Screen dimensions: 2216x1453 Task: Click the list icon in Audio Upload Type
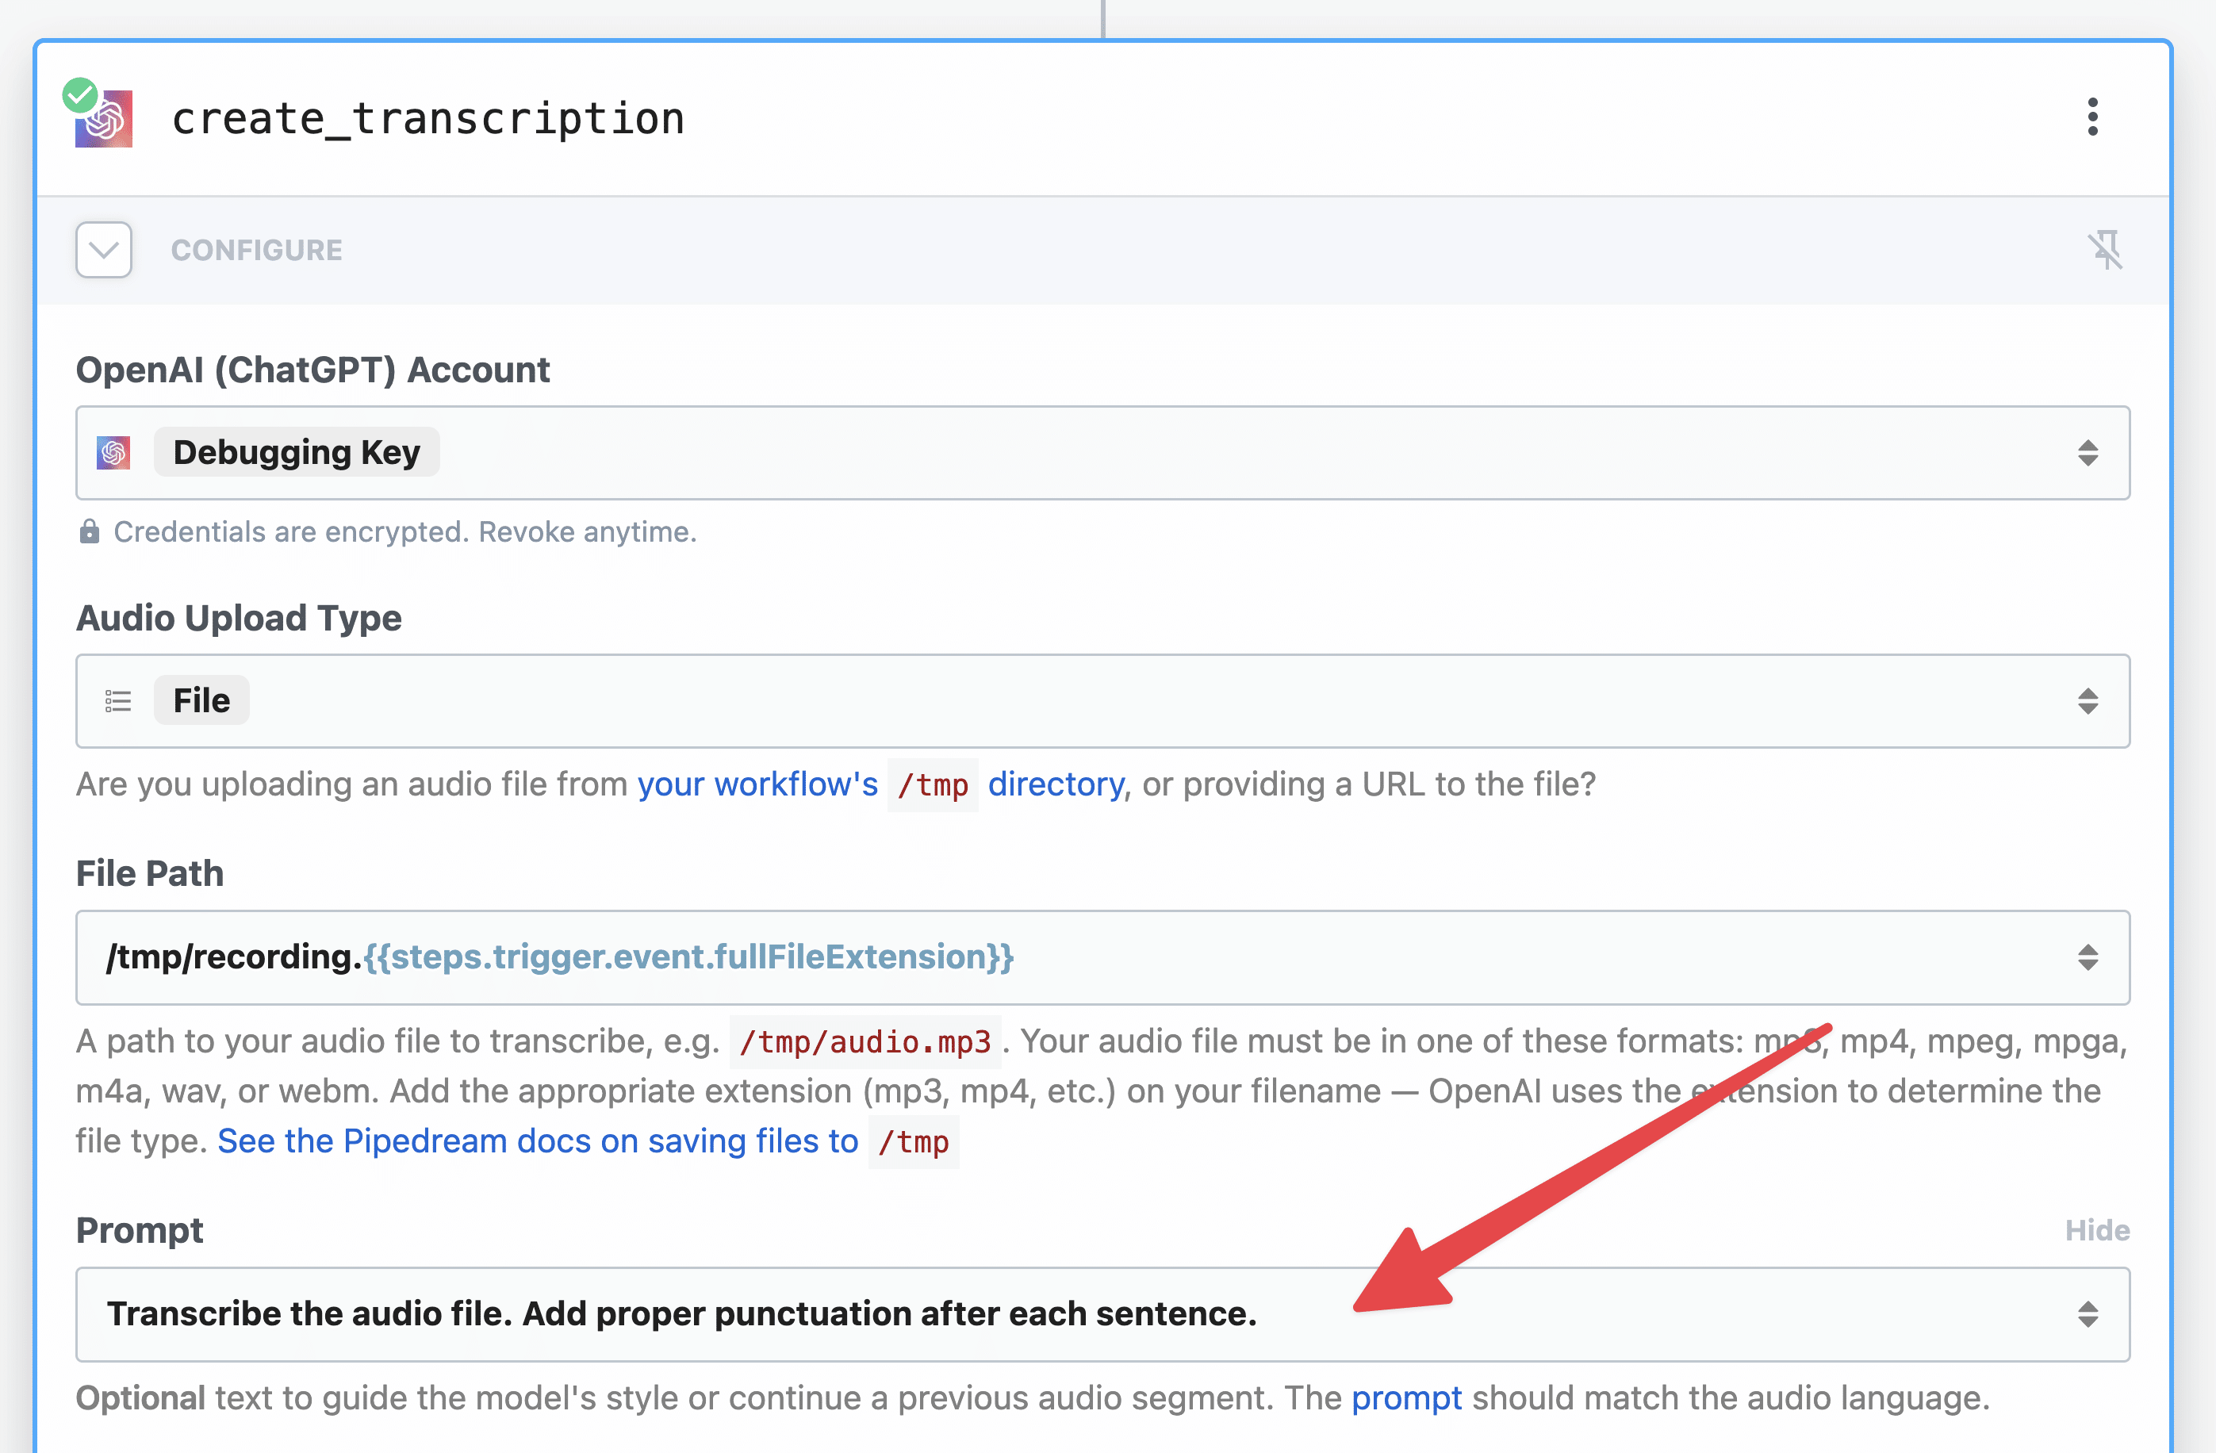click(118, 701)
